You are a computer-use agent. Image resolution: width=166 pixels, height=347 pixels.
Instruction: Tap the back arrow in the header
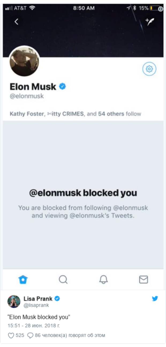(16, 22)
